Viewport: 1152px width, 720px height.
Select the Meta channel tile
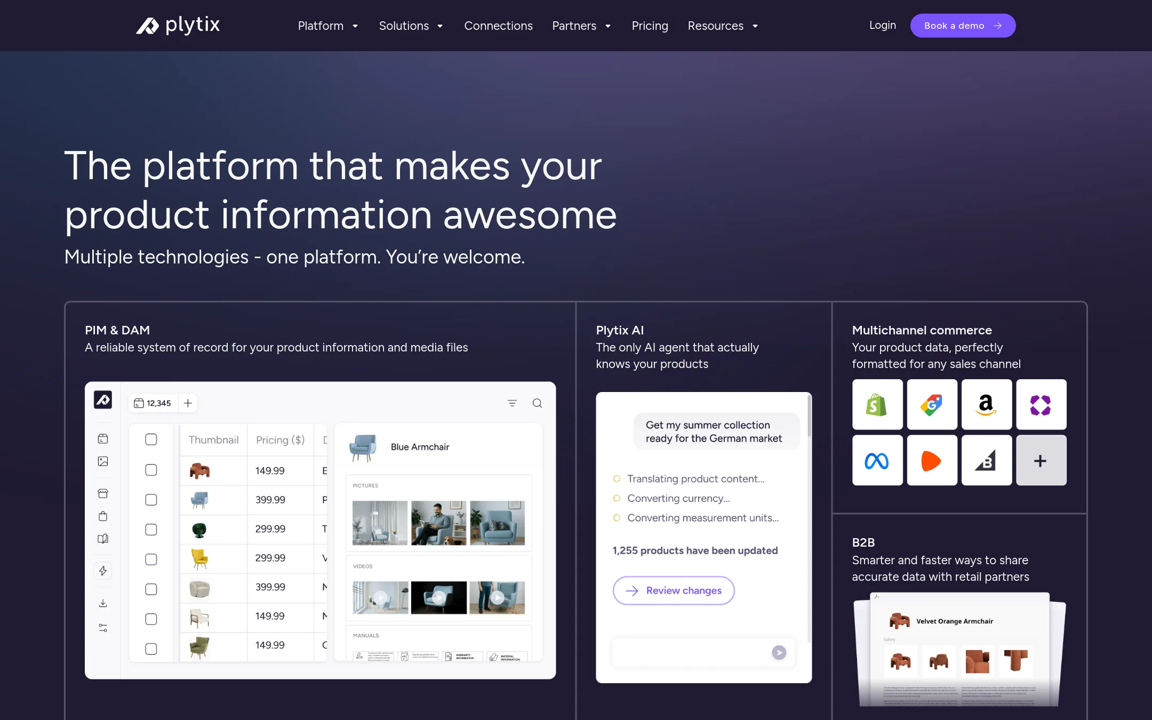(877, 460)
